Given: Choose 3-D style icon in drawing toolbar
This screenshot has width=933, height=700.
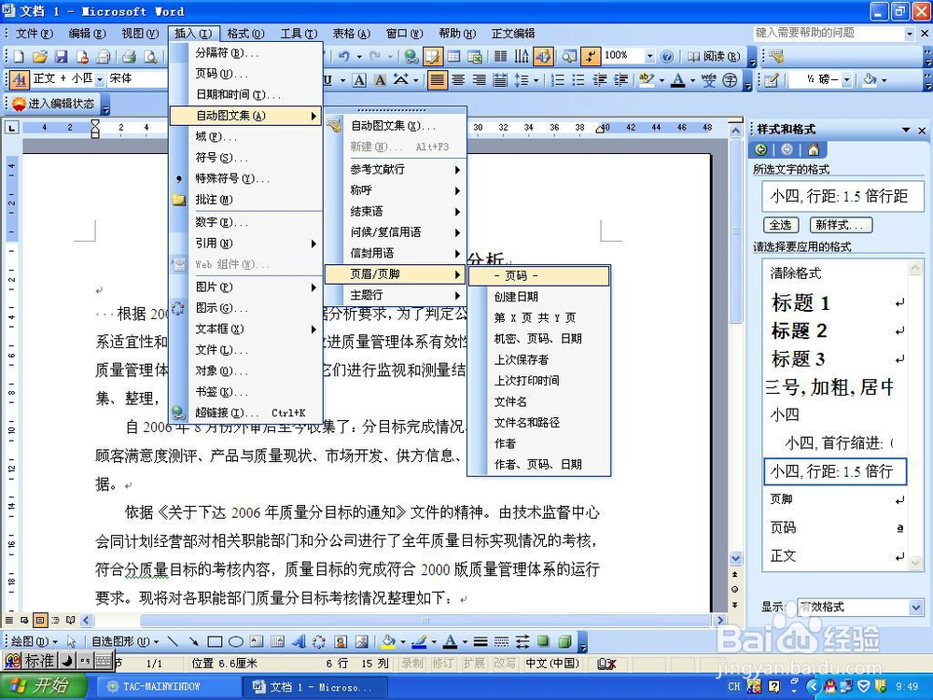Looking at the screenshot, I should coord(564,641).
